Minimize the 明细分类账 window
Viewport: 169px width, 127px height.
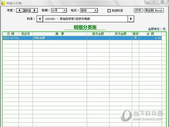click(148, 2)
